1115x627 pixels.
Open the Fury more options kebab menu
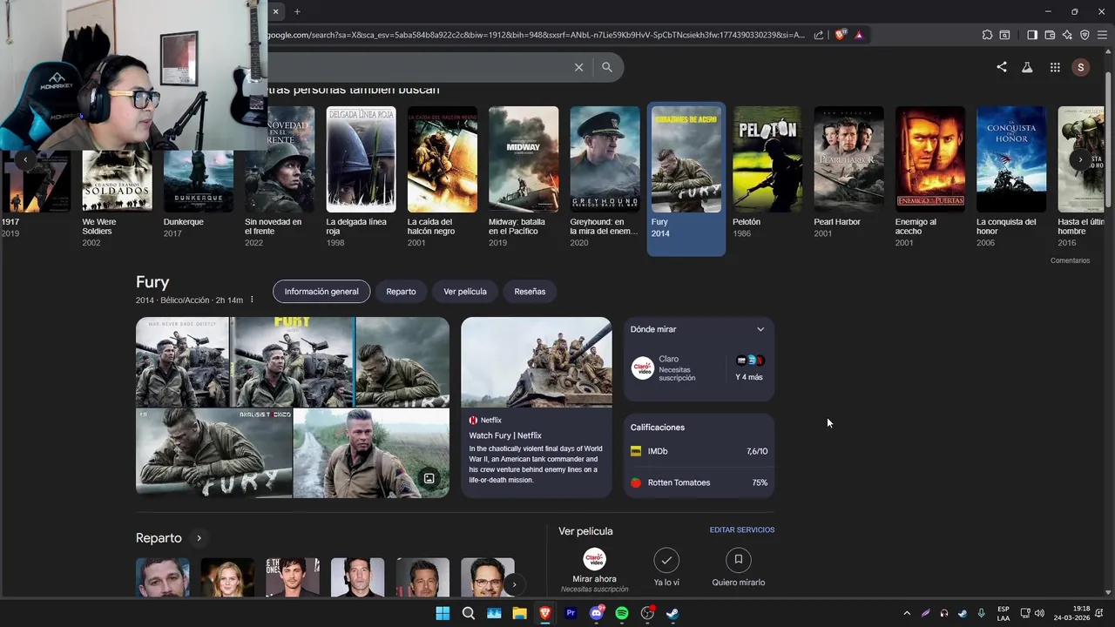coord(252,300)
